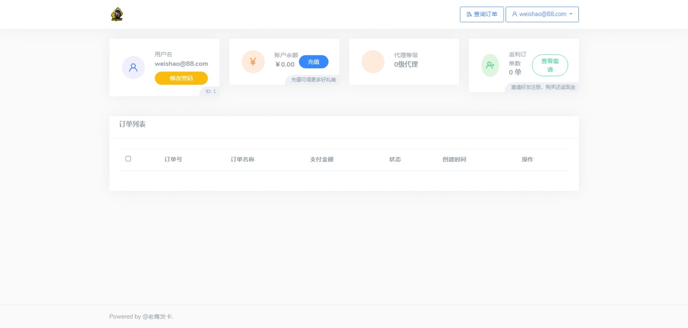
Task: Click the blank peach agent level circle
Action: point(373,62)
